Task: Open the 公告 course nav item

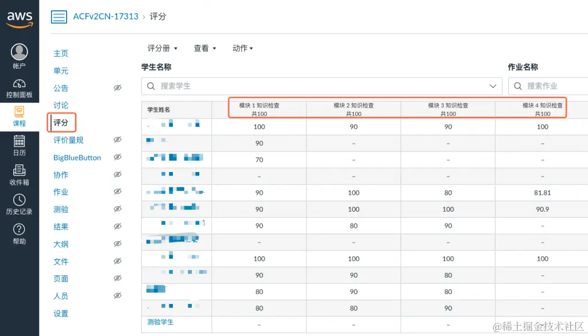Action: coord(61,88)
